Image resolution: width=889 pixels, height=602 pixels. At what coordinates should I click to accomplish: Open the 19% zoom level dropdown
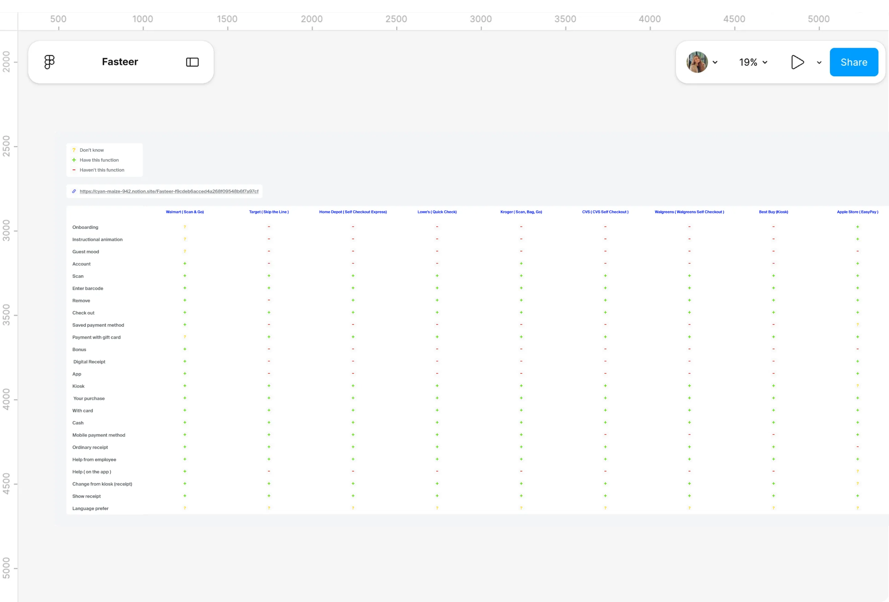753,62
